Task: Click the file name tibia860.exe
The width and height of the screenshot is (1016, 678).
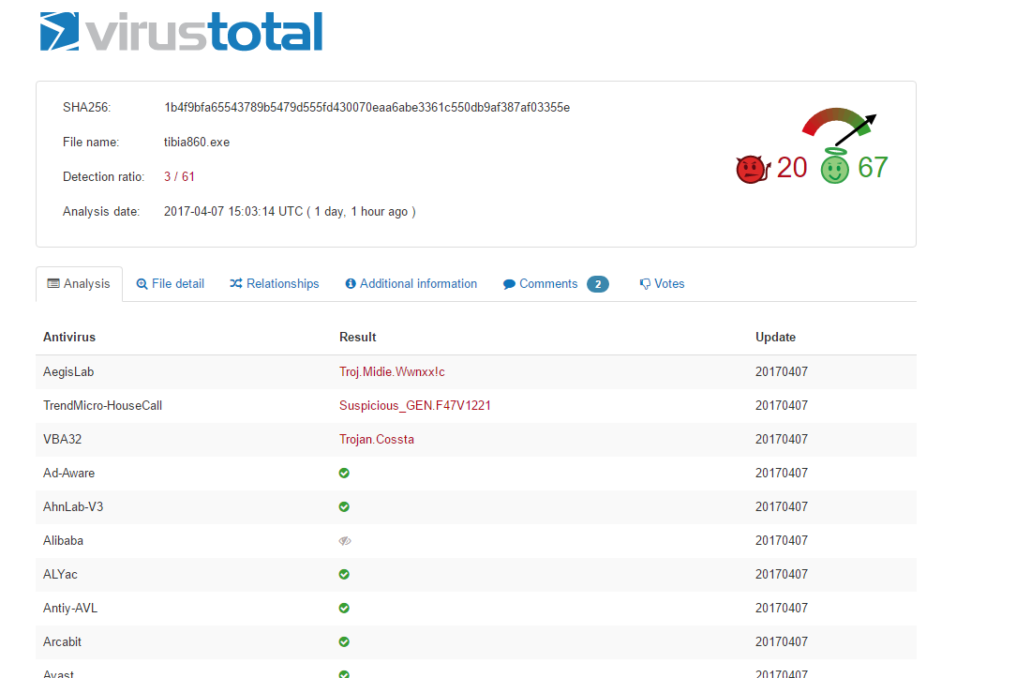Action: point(196,142)
